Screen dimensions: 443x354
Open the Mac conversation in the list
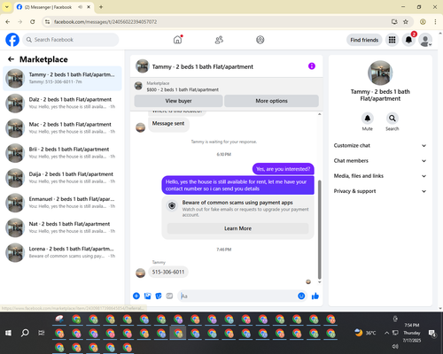coord(62,128)
